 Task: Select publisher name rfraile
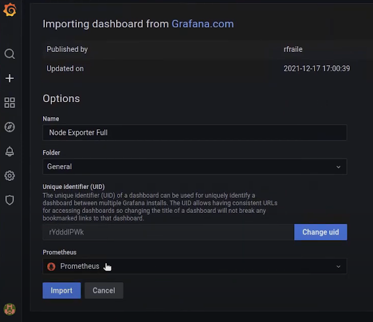tap(293, 50)
